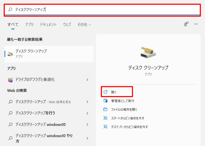Click the ドライブのデフラグと最適化 app icon
The image size is (205, 146).
coord(10,80)
